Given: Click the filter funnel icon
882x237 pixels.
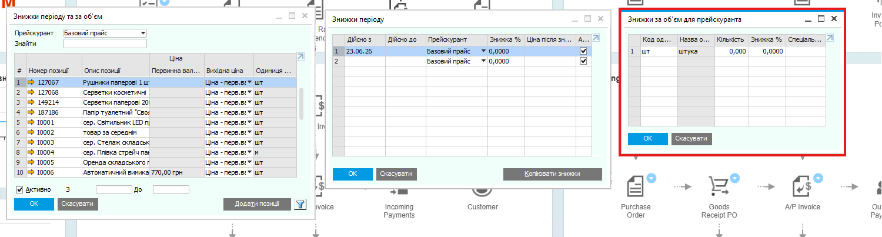Looking at the screenshot, I should tap(300, 204).
